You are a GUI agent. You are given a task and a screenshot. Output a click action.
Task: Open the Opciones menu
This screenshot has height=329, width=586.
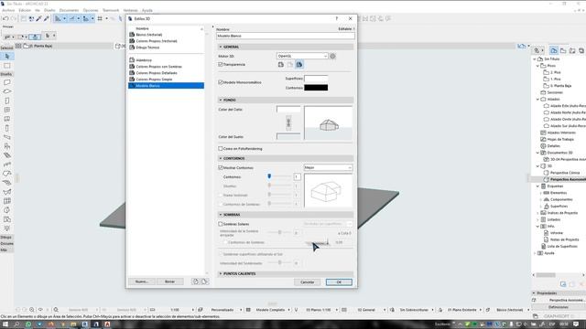(91, 10)
